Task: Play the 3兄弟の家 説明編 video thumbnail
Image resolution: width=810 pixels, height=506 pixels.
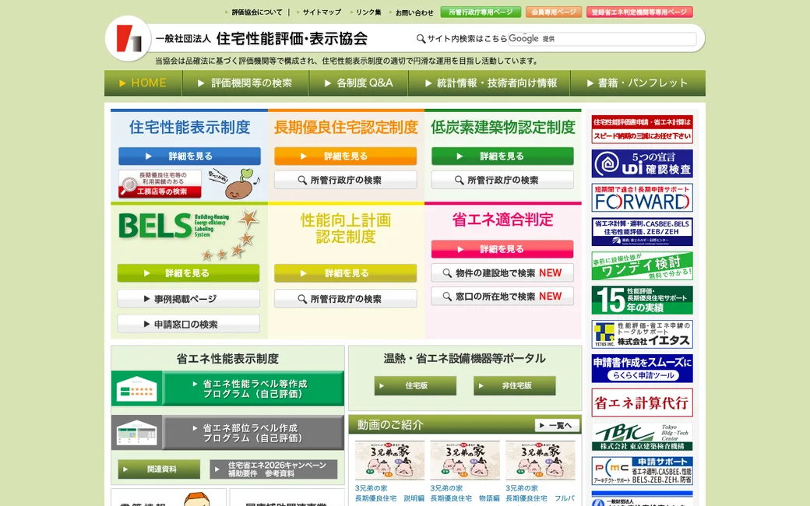Action: point(390,460)
